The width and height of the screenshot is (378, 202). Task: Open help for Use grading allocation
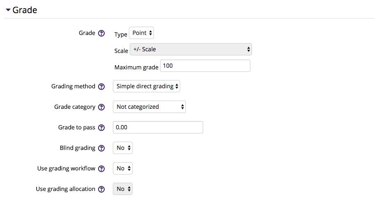click(101, 189)
